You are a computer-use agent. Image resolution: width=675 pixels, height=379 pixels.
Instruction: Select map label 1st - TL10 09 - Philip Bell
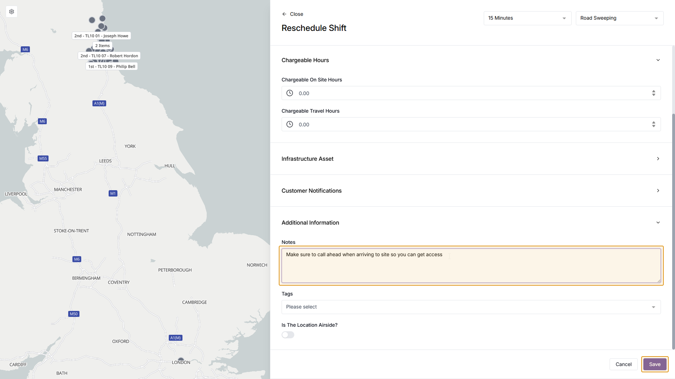[x=111, y=66]
